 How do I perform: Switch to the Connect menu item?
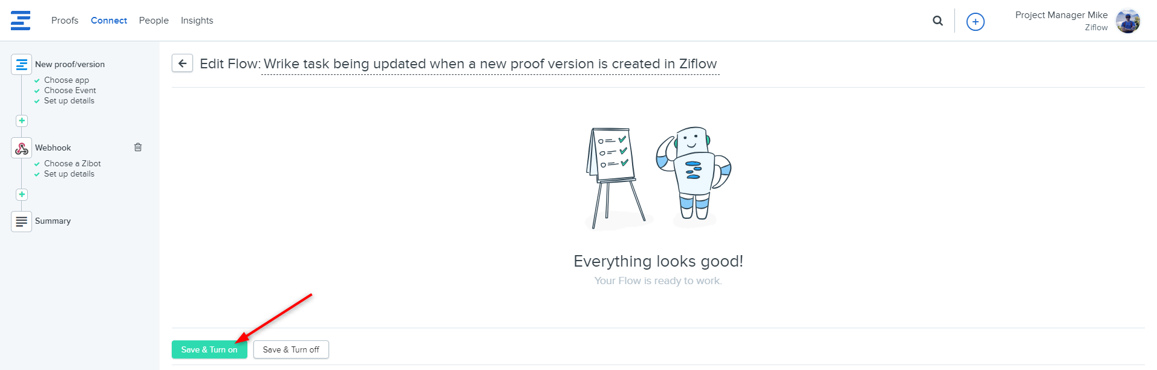click(109, 21)
